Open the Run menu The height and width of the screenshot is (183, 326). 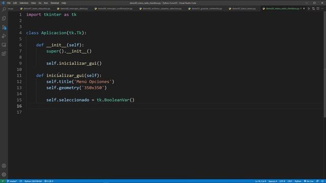tap(46, 3)
